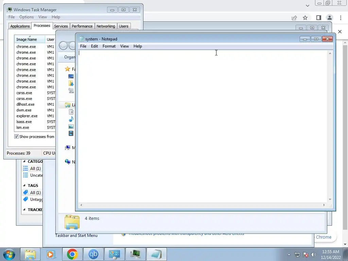348x261 pixels.
Task: Switch to Services tab in Task Manager
Action: [61, 26]
